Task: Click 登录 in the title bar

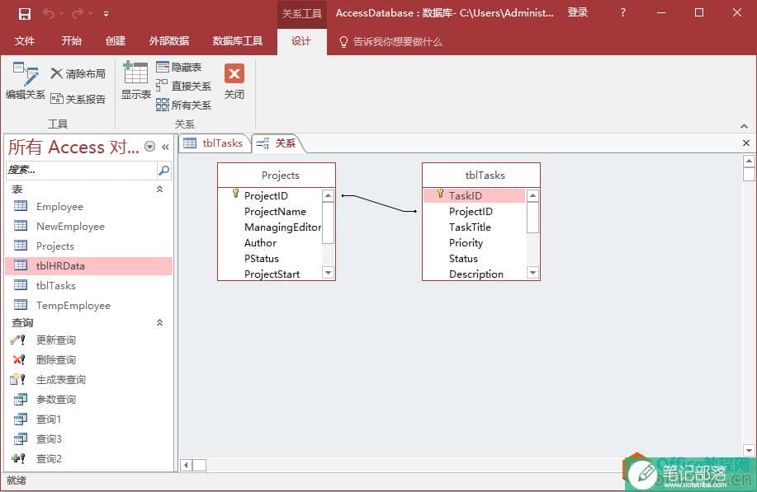Action: [577, 13]
